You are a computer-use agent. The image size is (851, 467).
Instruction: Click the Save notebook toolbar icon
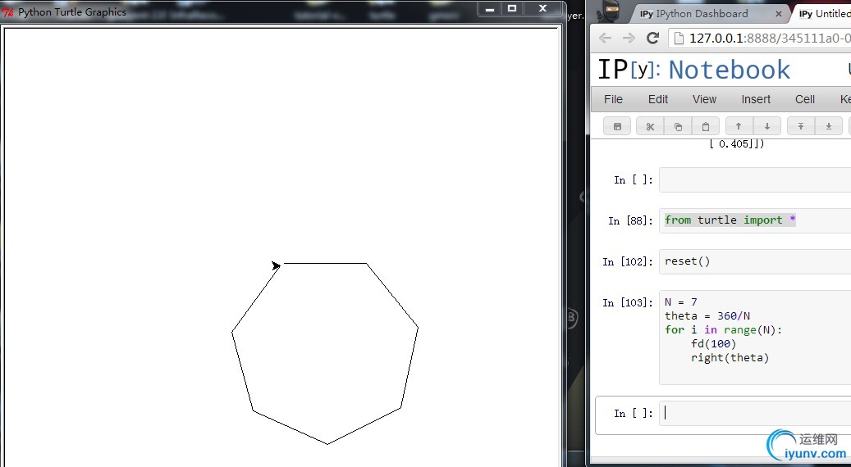617,126
